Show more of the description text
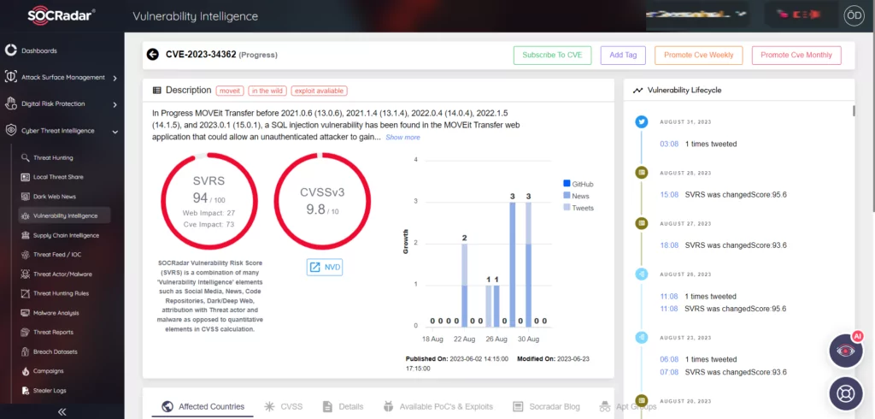875x419 pixels. [x=403, y=138]
